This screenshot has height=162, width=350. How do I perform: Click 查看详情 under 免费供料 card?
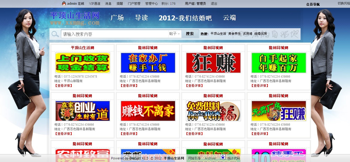pyautogui.click(x=194, y=134)
